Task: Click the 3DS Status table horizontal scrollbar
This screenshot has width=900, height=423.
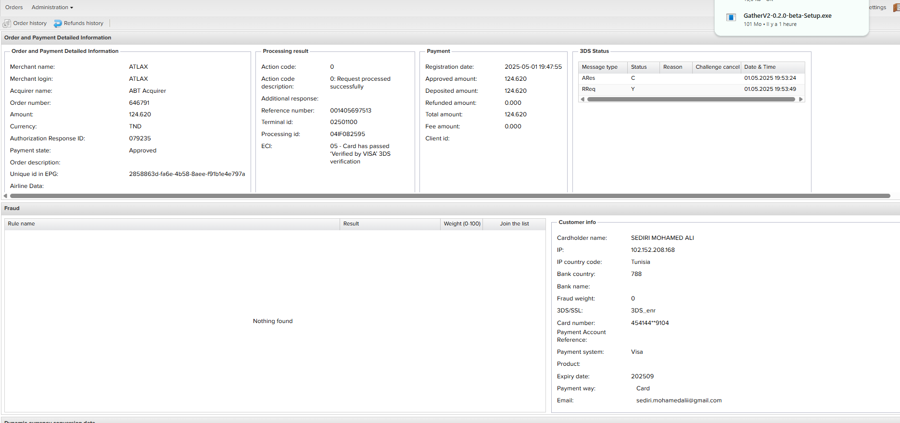Action: pos(691,100)
